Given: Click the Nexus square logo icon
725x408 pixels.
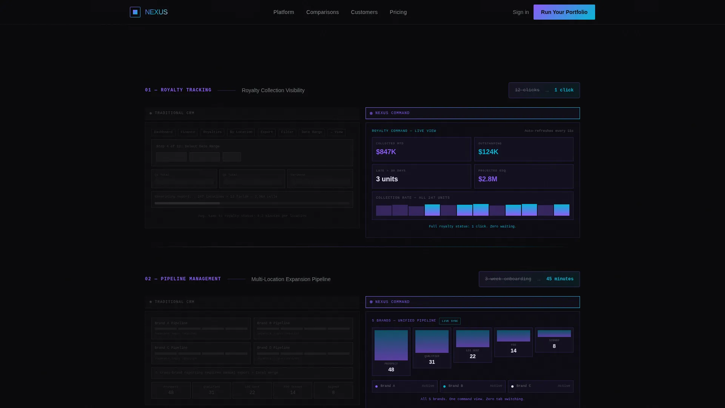Looking at the screenshot, I should click(x=135, y=12).
